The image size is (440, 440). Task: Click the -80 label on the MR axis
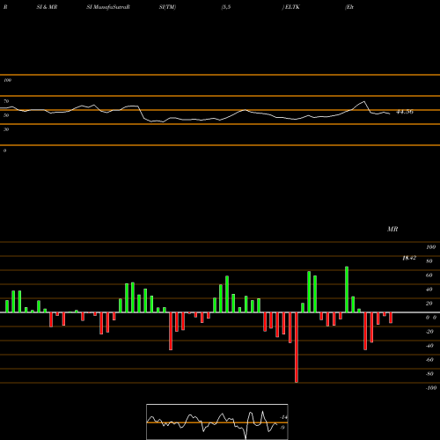(x=429, y=374)
